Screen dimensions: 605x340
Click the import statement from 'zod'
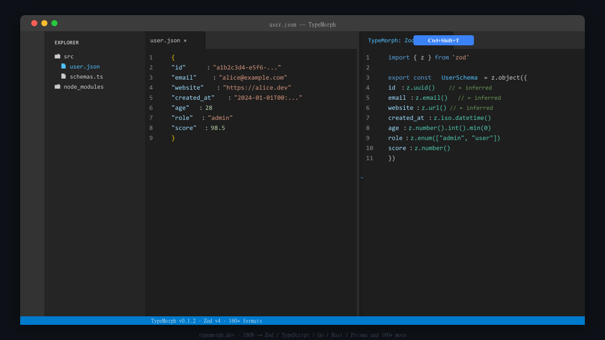[429, 57]
